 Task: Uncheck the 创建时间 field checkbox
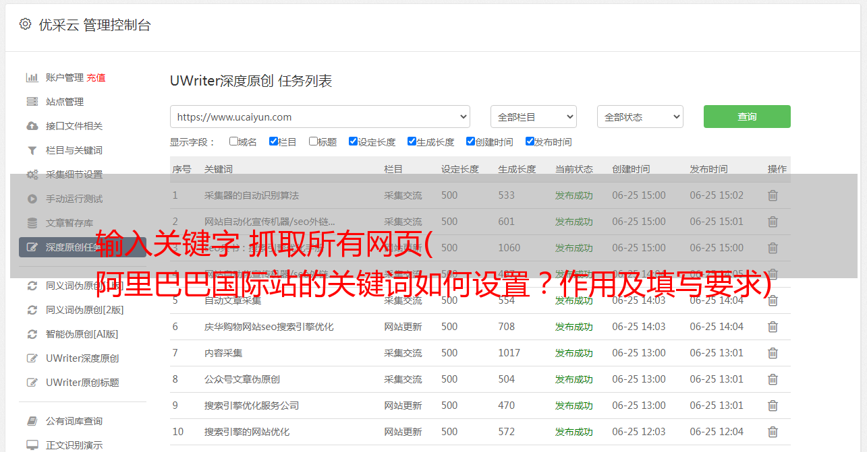(x=470, y=141)
